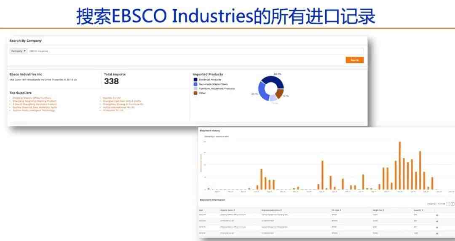Click the orange Search button
The width and height of the screenshot is (455, 241).
tap(355, 60)
